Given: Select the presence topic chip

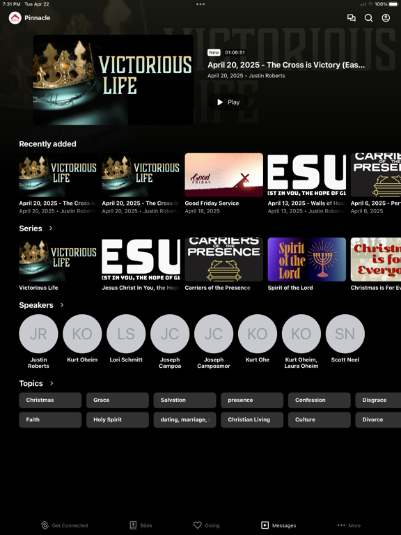Looking at the screenshot, I should point(252,400).
